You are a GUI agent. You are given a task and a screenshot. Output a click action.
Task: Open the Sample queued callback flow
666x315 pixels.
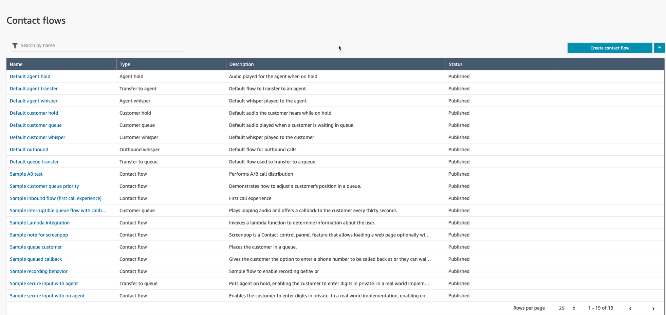click(36, 259)
